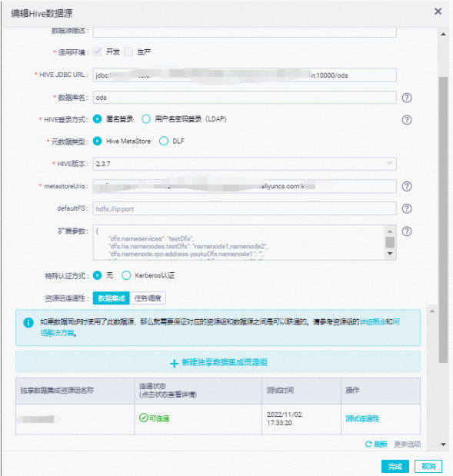This screenshot has width=453, height=476.
Task: Click help icon next to defaultFS field
Action: pyautogui.click(x=407, y=208)
